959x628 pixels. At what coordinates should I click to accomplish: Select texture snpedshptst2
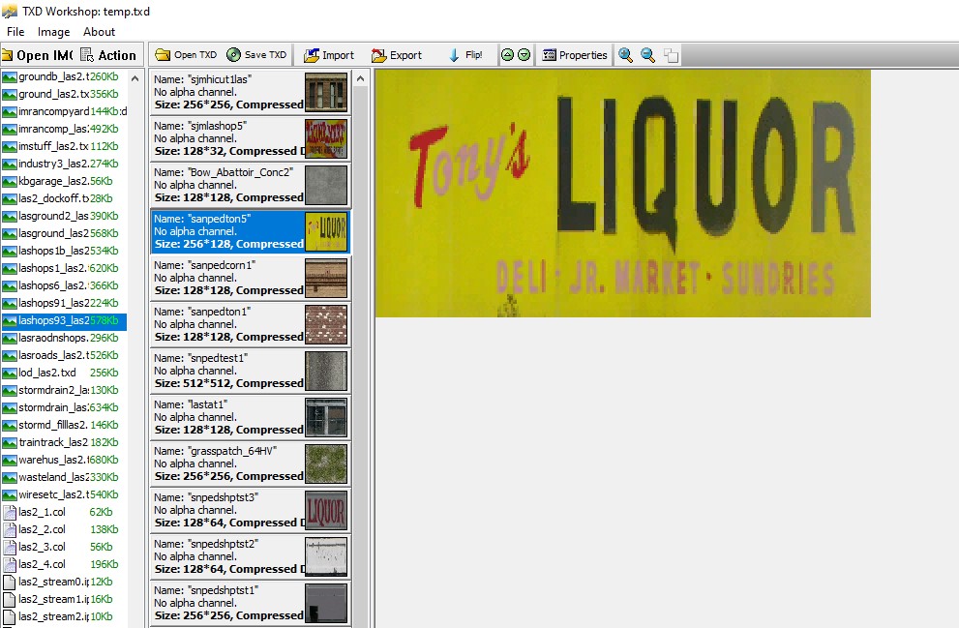pyautogui.click(x=250, y=556)
